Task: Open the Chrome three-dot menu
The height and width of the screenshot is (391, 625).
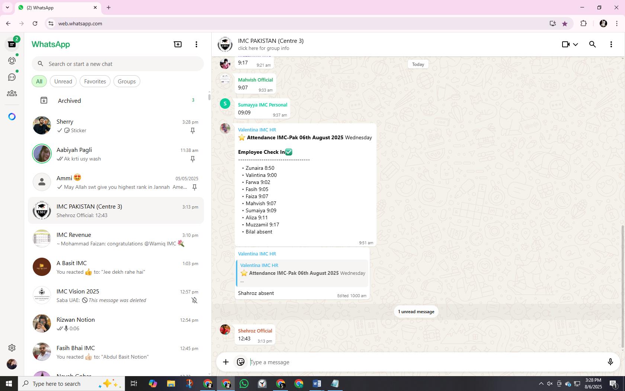Action: click(x=617, y=23)
